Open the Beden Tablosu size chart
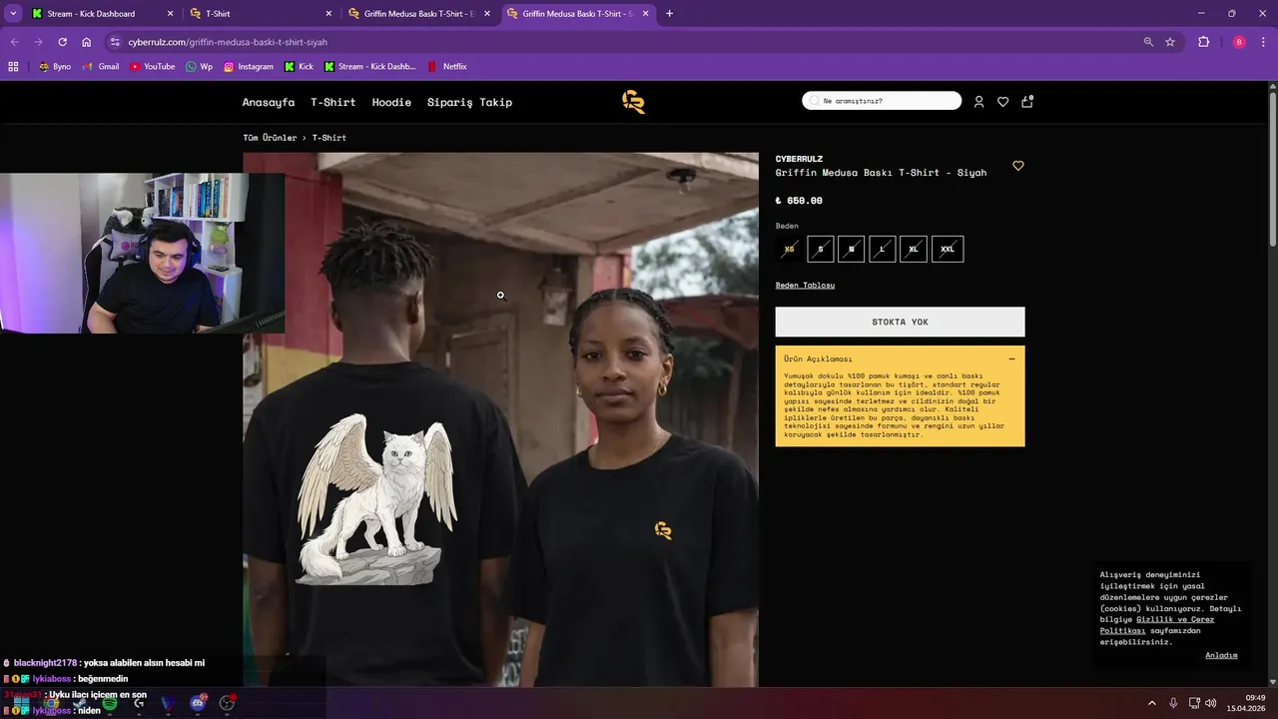The width and height of the screenshot is (1278, 719). pos(805,286)
